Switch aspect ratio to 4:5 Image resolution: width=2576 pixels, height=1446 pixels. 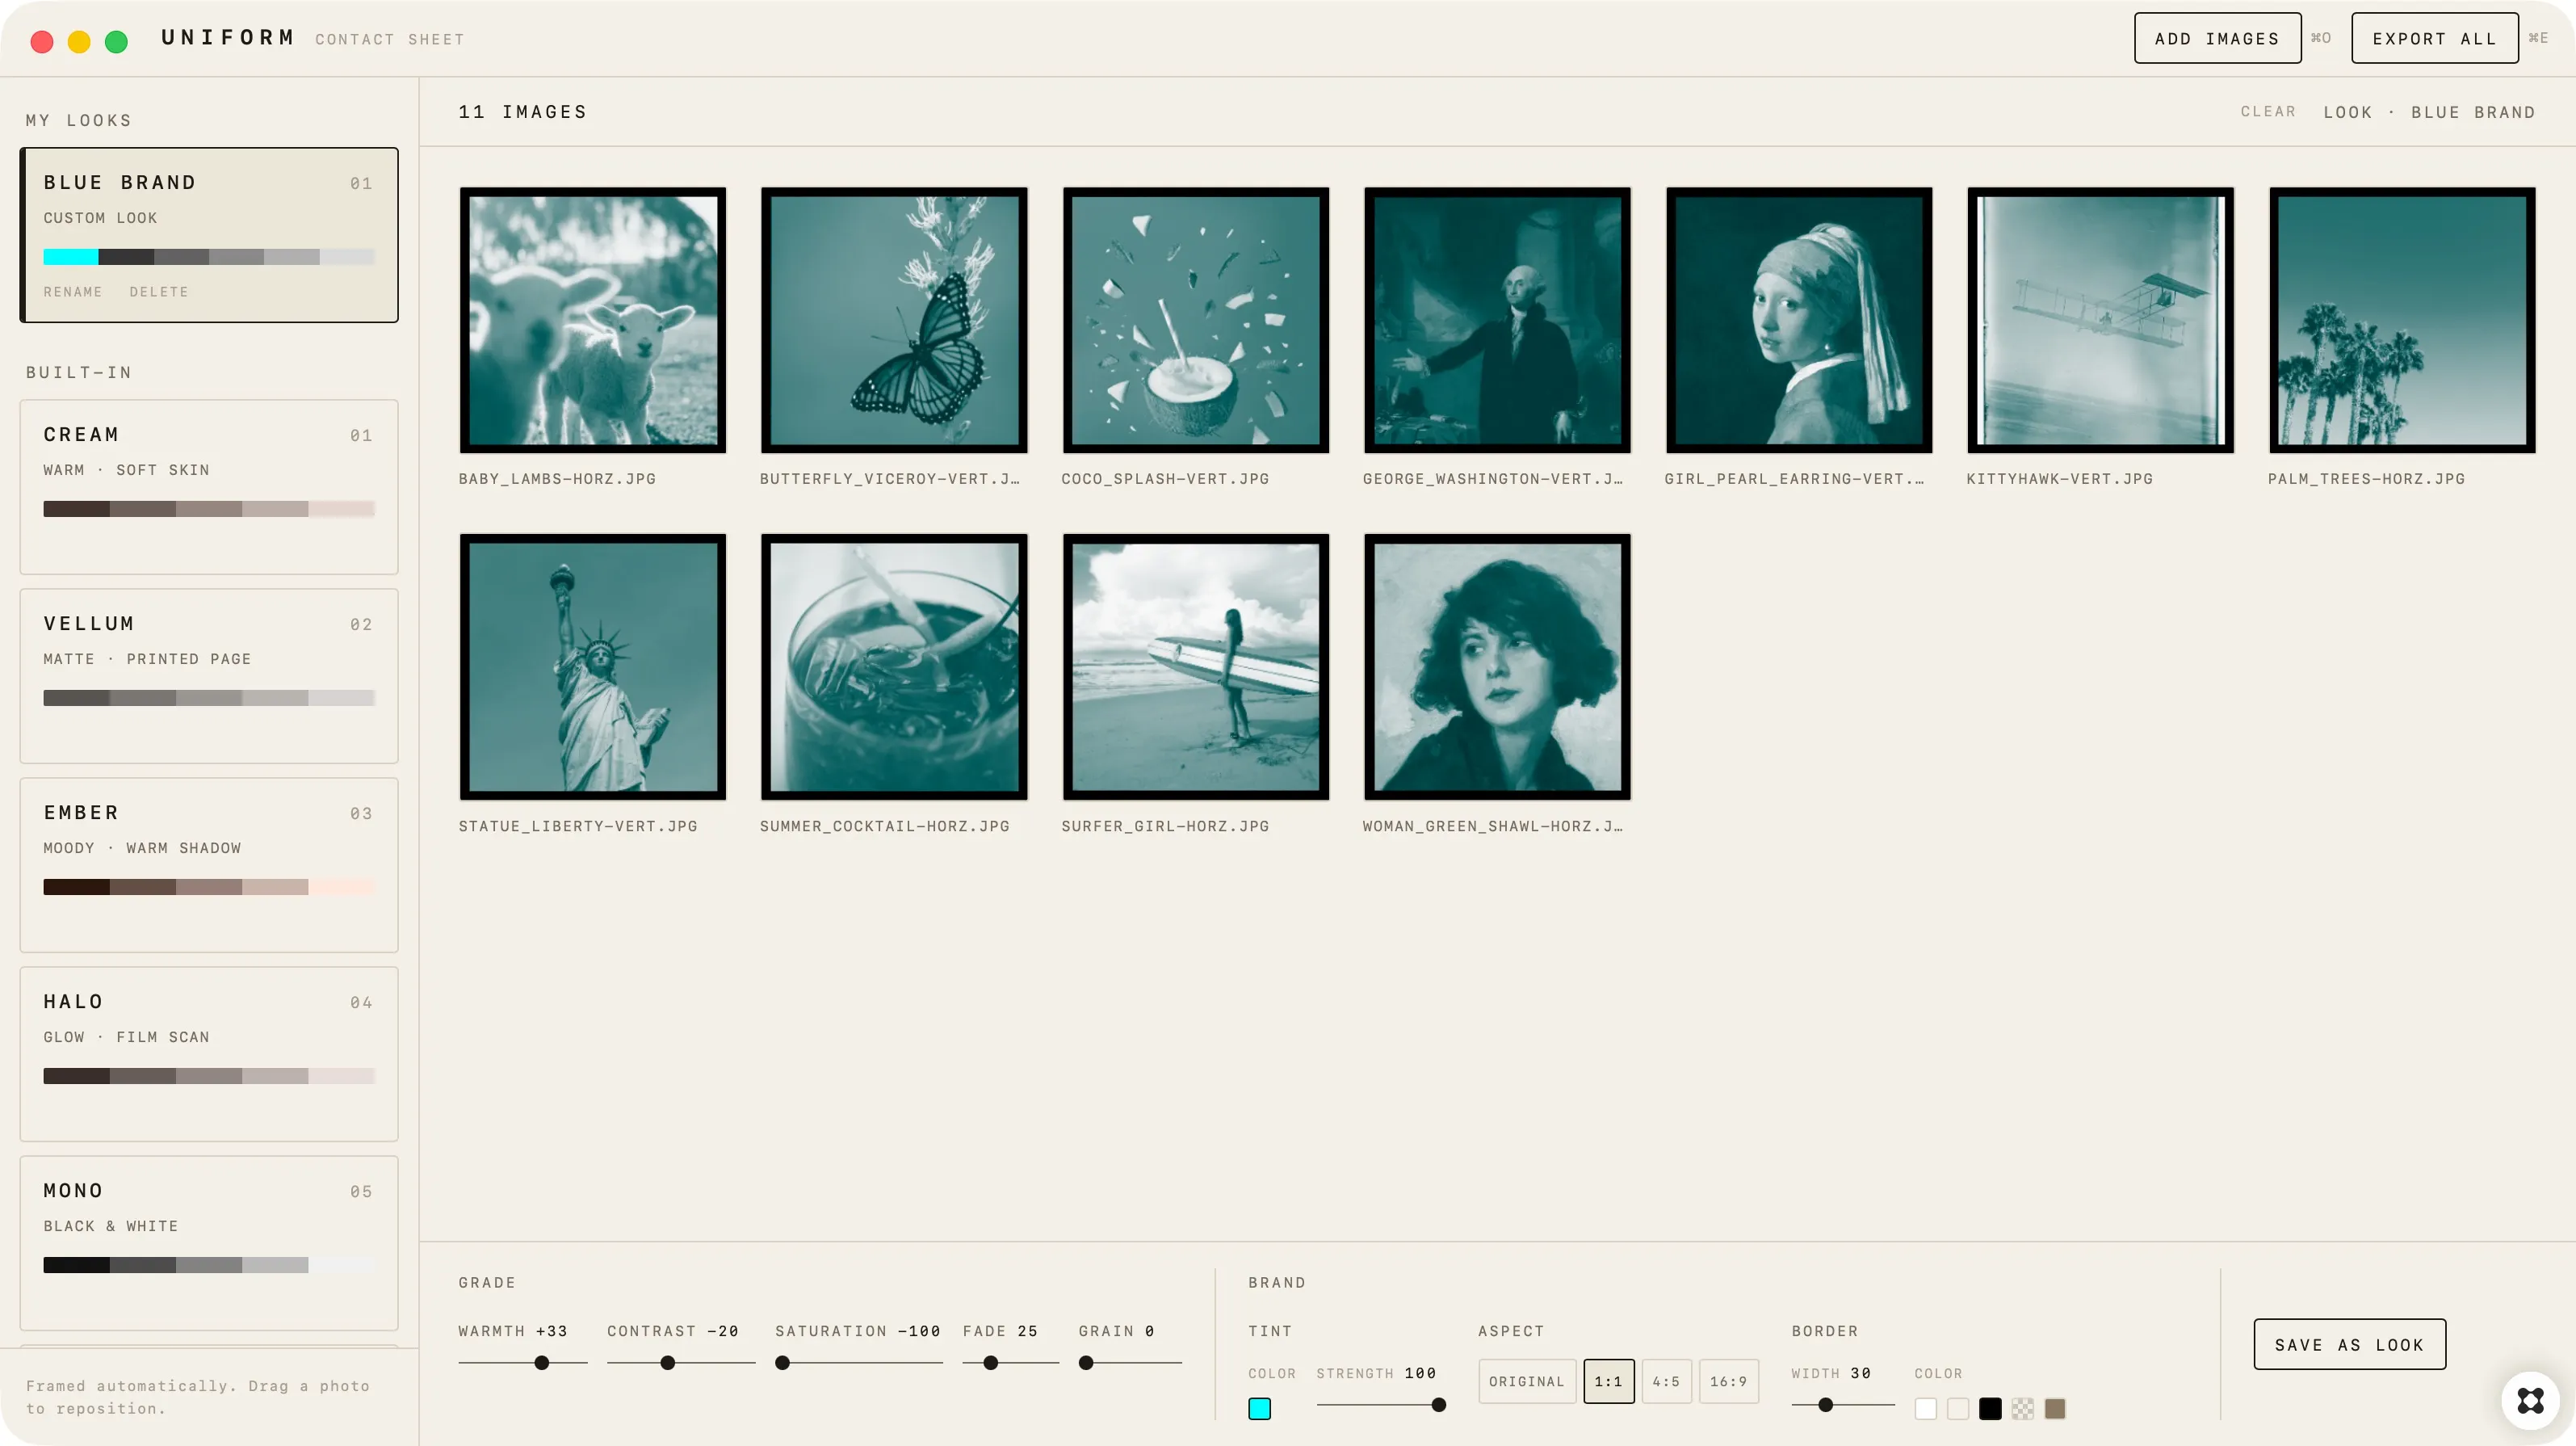(x=1666, y=1381)
